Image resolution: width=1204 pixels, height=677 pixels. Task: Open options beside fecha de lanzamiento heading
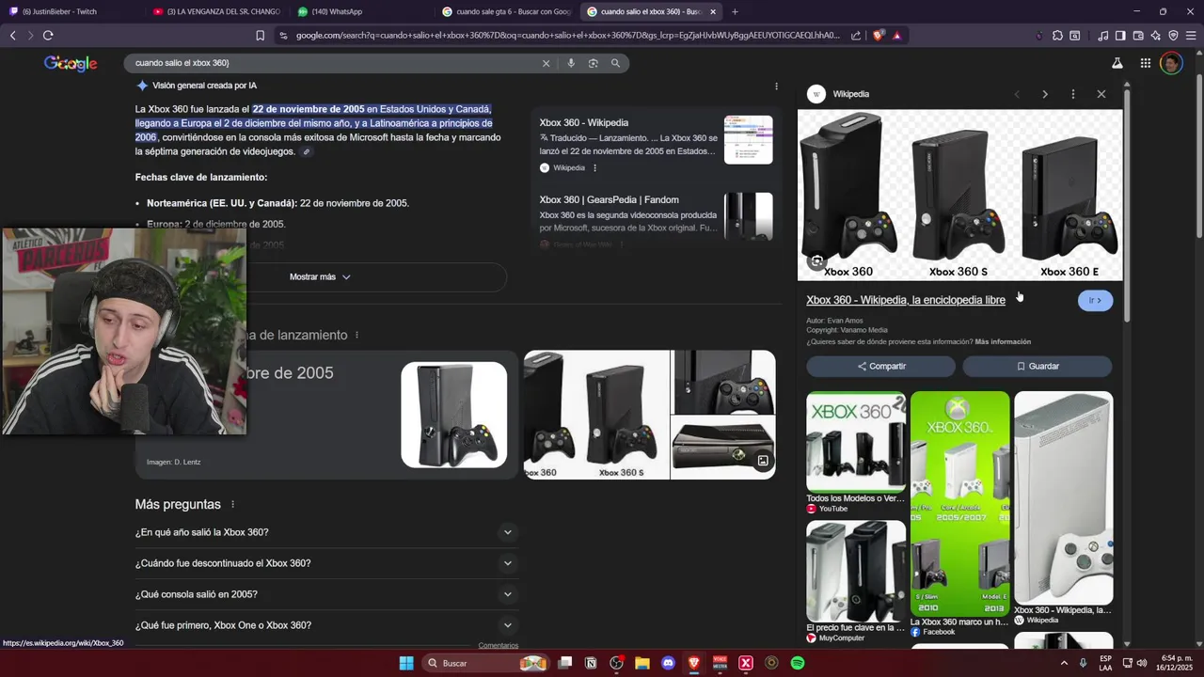pyautogui.click(x=356, y=335)
